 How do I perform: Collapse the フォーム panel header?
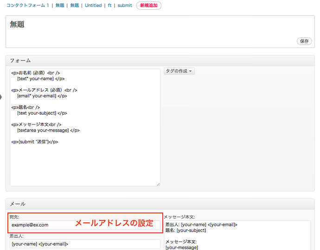click(x=160, y=60)
